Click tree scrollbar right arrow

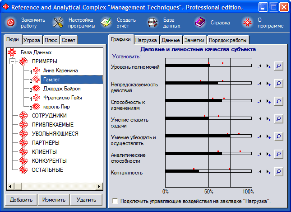(99, 186)
